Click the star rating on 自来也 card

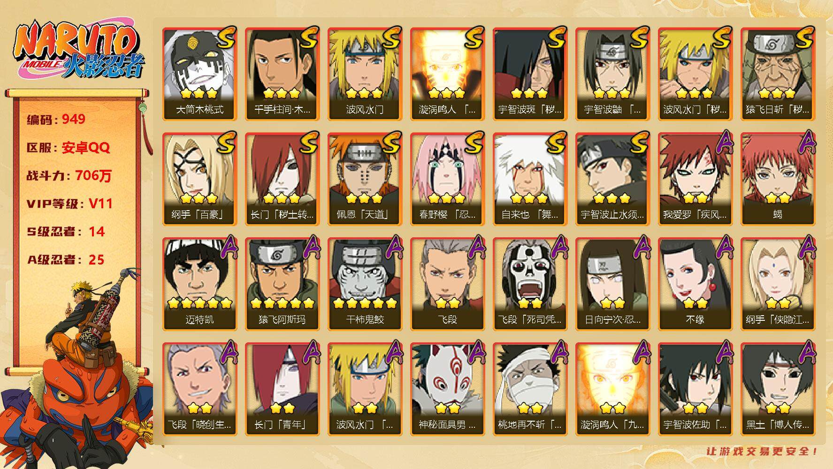point(530,198)
